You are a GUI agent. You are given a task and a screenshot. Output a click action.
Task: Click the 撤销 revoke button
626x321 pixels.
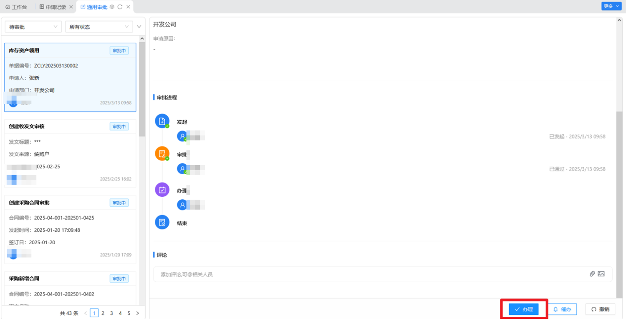click(600, 309)
